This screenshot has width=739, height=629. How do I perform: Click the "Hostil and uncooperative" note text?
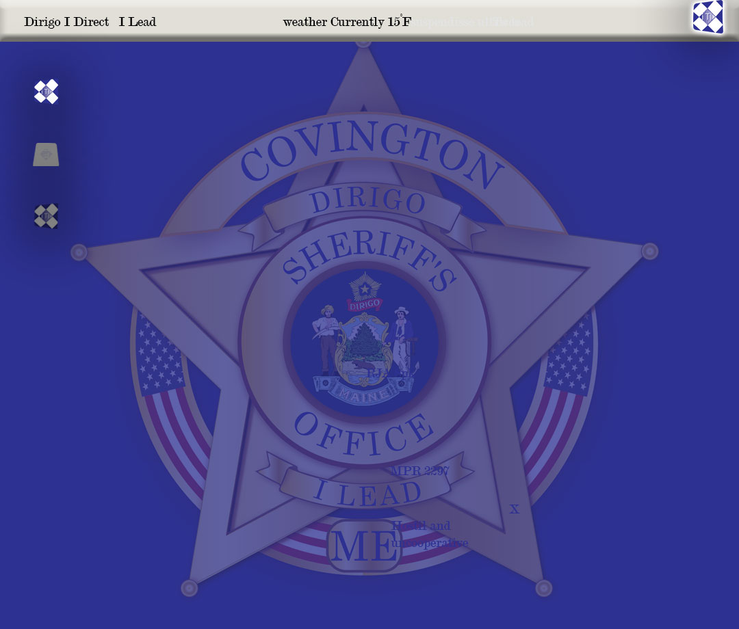(x=430, y=534)
